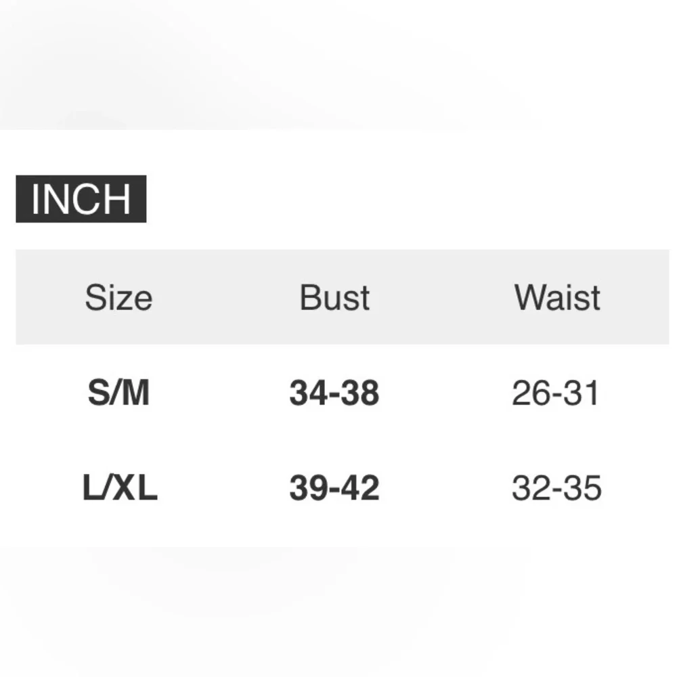Viewport: 677px width, 677px height.
Task: Tap the last header cell labeled Waist
Action: click(557, 298)
